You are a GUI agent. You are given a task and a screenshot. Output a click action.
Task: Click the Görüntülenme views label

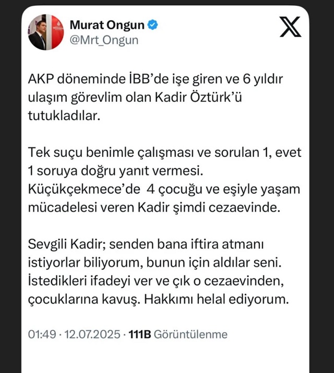(x=191, y=334)
